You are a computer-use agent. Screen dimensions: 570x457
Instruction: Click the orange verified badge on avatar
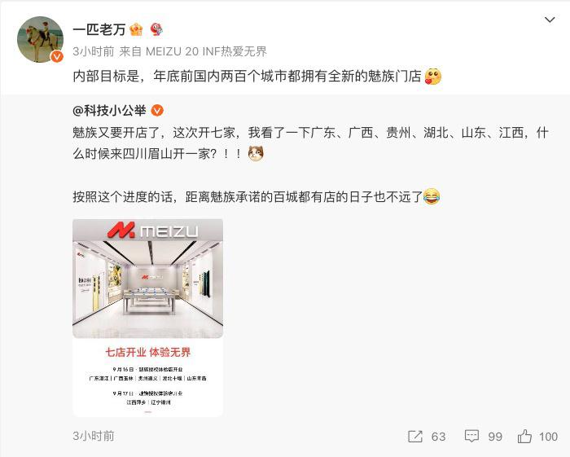pos(57,56)
